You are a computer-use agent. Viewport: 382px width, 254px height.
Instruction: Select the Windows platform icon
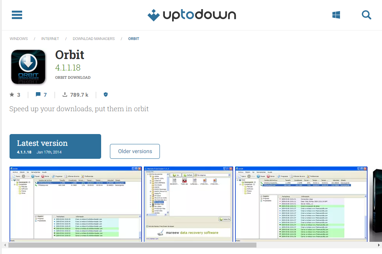point(336,14)
